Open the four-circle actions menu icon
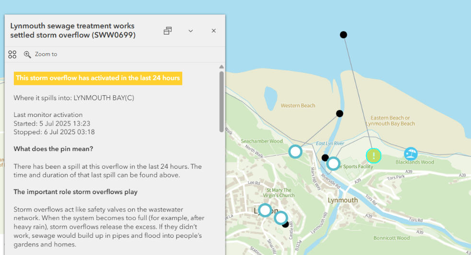Viewport: 471px width, 255px height. 12,55
